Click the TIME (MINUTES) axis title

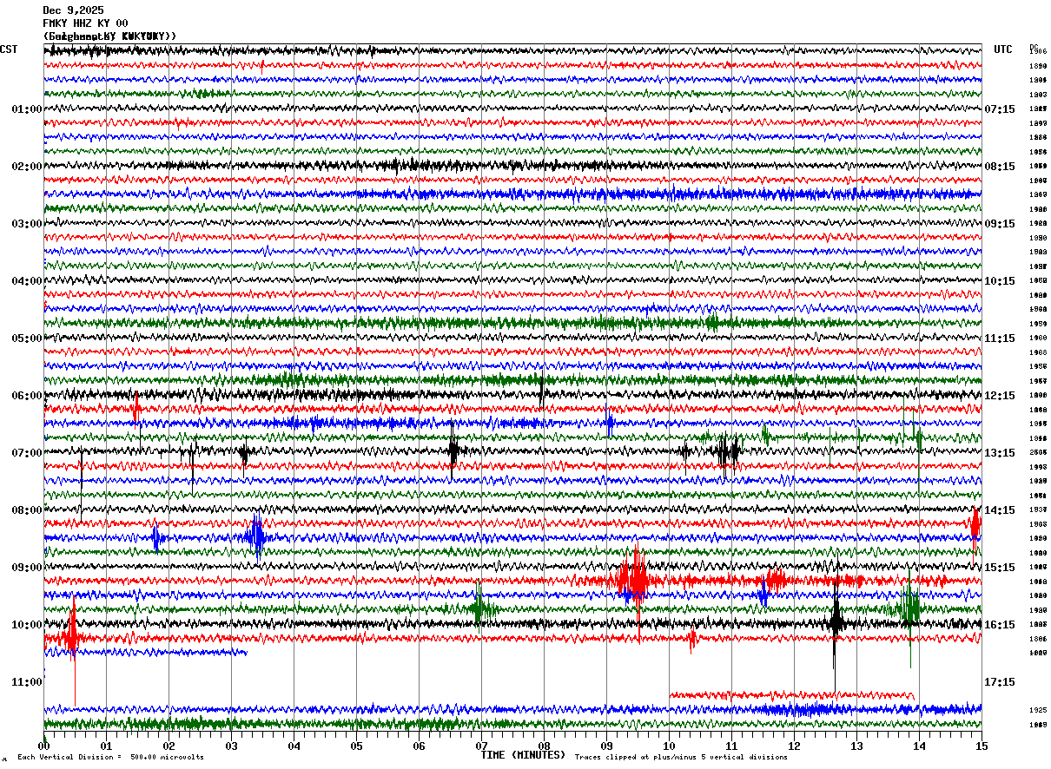point(523,755)
